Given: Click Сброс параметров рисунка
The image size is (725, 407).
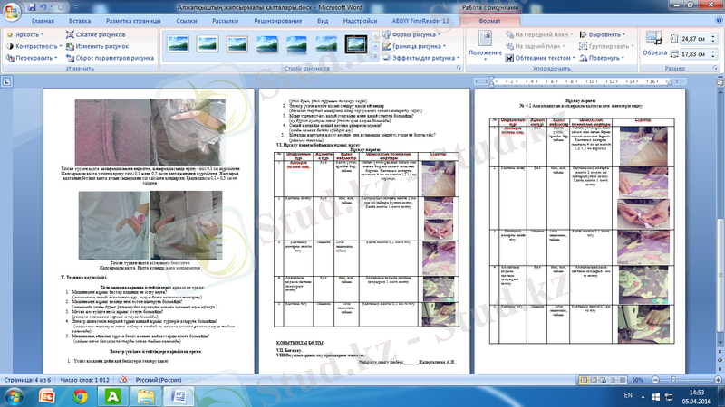Looking at the screenshot, I should click(110, 56).
